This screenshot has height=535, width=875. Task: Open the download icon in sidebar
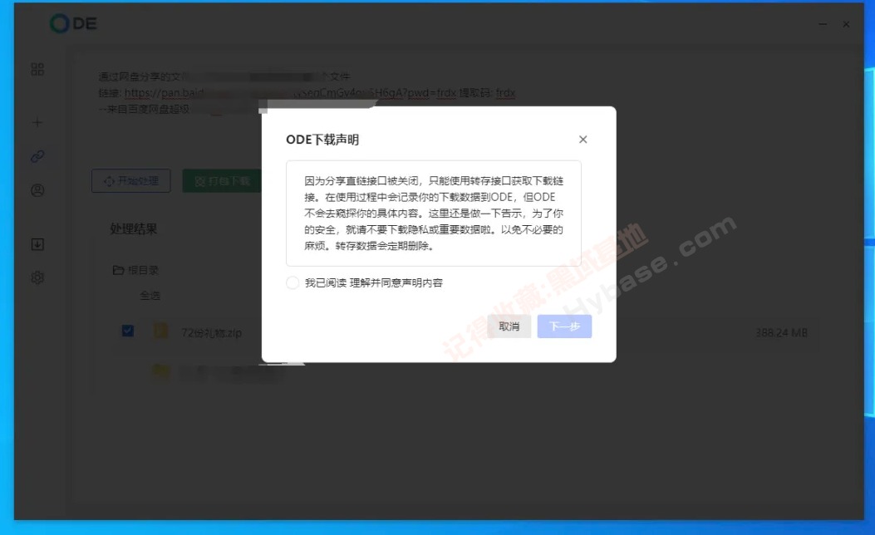(37, 244)
